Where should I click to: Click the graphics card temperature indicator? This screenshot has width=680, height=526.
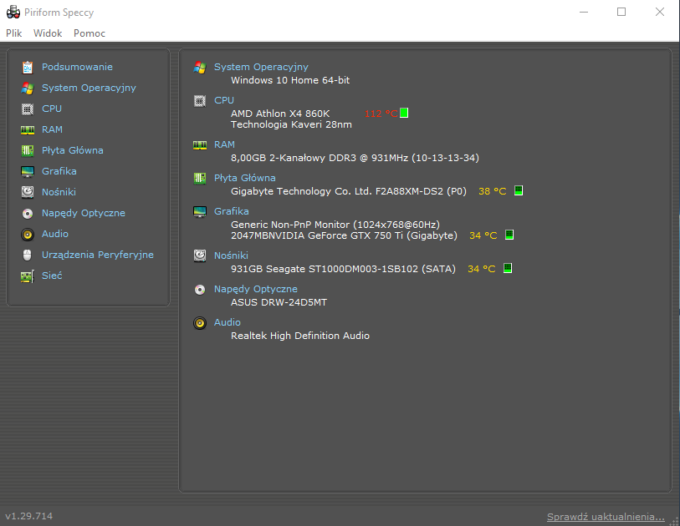[x=509, y=235]
